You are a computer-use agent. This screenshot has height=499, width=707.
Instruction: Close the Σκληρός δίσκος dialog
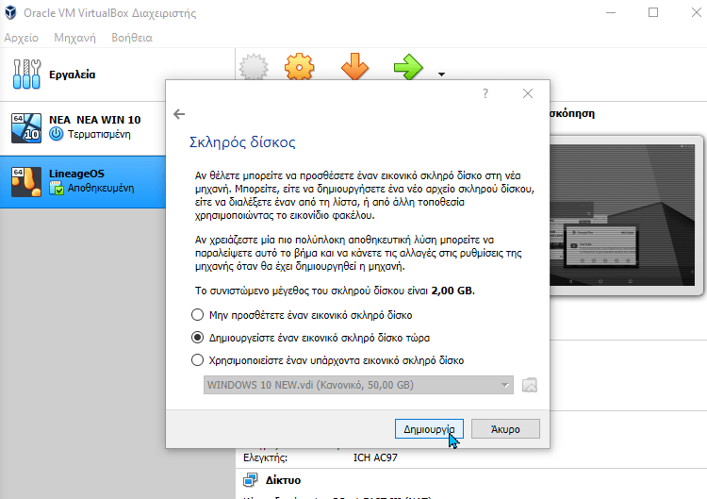click(x=528, y=93)
